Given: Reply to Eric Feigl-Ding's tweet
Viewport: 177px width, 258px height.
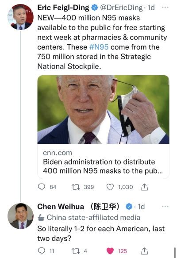Looking at the screenshot, I should tap(42, 187).
